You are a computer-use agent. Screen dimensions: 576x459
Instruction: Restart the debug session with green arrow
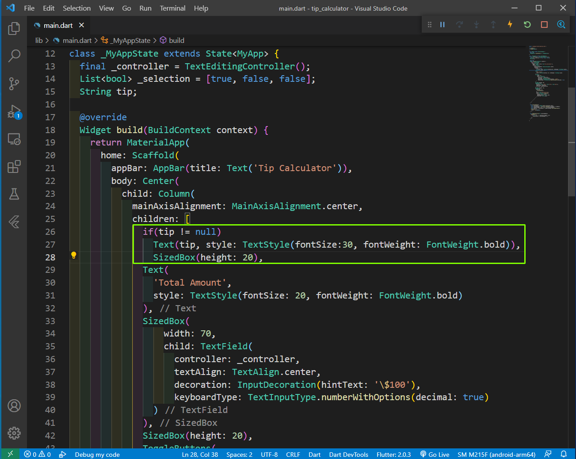(x=527, y=24)
